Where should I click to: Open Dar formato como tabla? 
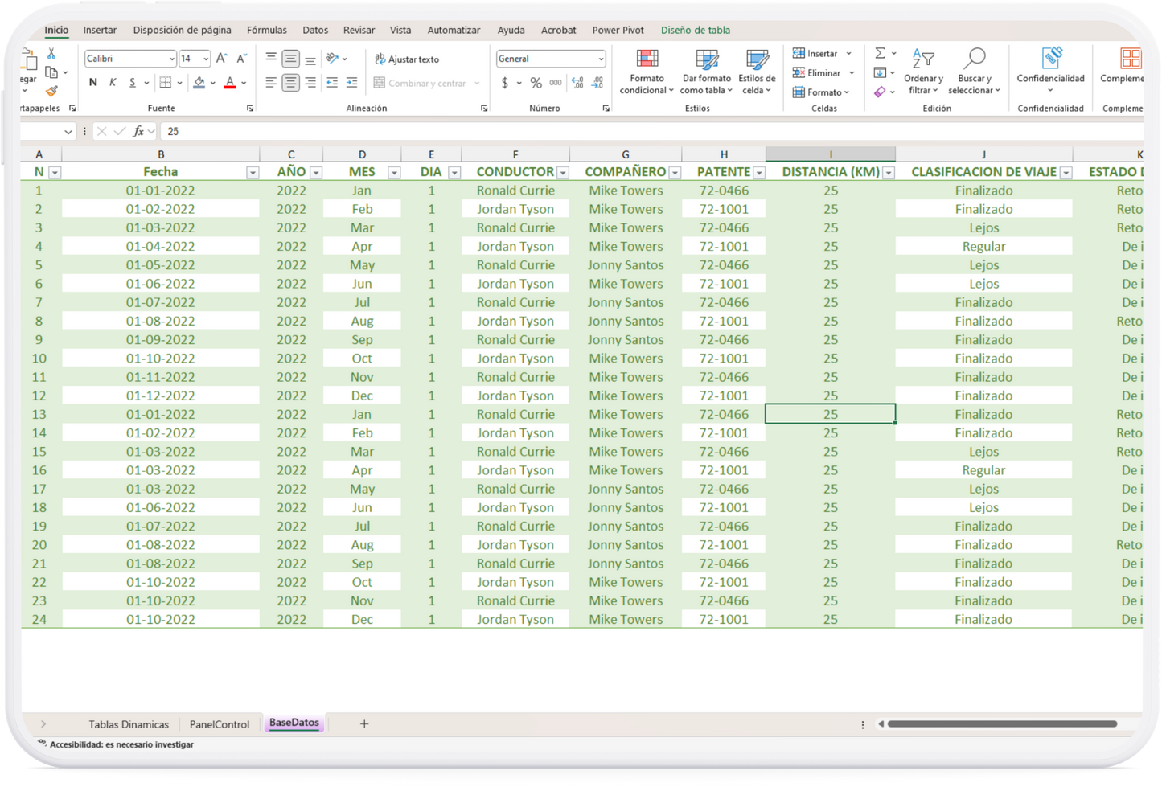pyautogui.click(x=705, y=71)
